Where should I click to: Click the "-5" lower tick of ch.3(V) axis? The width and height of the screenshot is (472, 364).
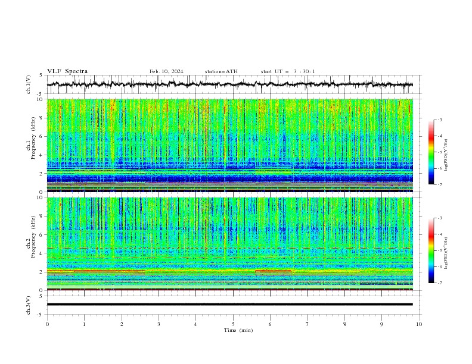click(x=40, y=315)
